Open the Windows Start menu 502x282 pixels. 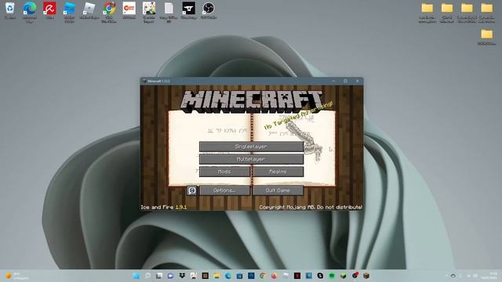point(136,276)
